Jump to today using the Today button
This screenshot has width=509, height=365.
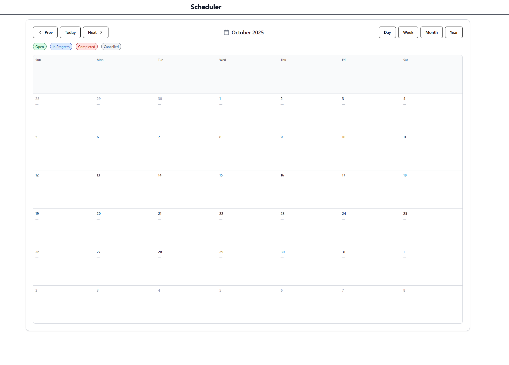click(x=70, y=32)
